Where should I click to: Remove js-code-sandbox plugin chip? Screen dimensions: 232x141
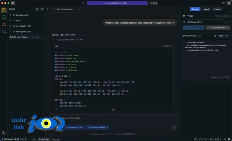coord(107,127)
